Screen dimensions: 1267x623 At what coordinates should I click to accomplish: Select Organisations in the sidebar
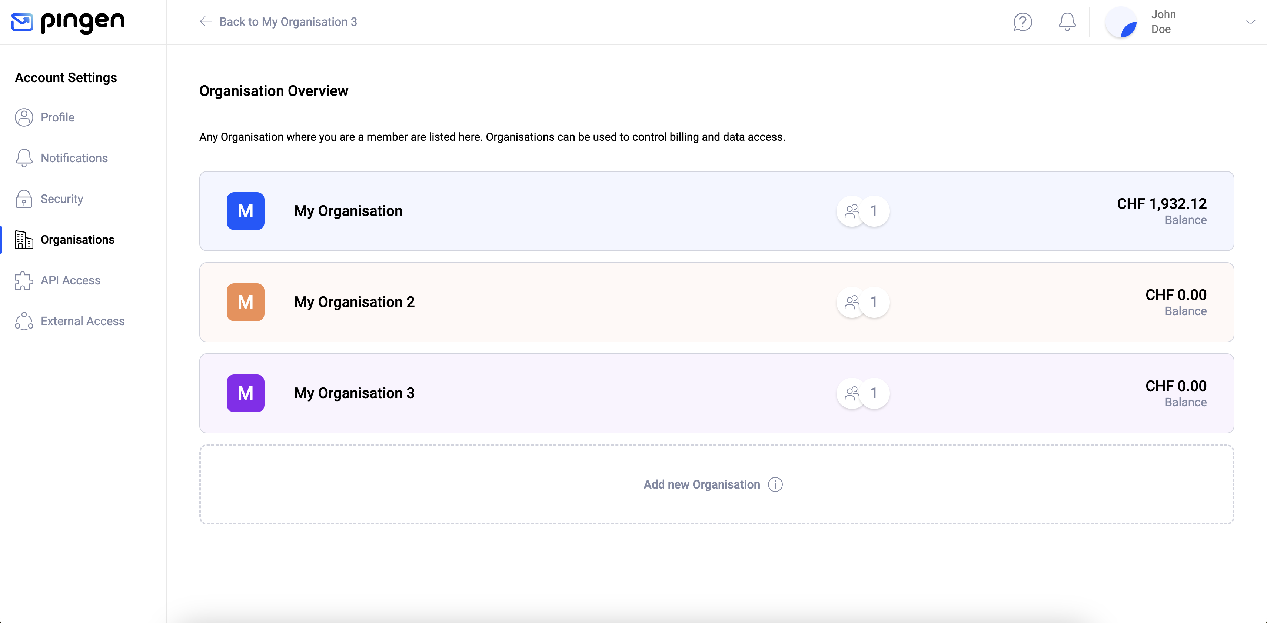coord(78,240)
